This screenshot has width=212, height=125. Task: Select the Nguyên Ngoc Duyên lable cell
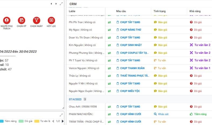[86, 91]
